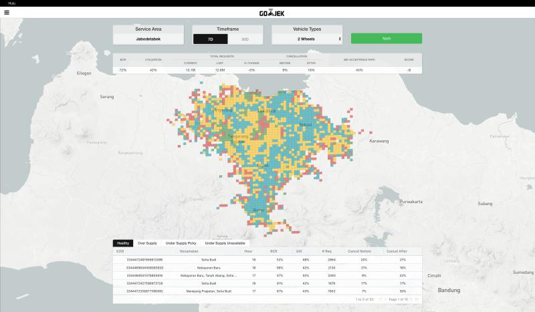Go to next page of table
This screenshot has width=535, height=312.
(x=411, y=299)
